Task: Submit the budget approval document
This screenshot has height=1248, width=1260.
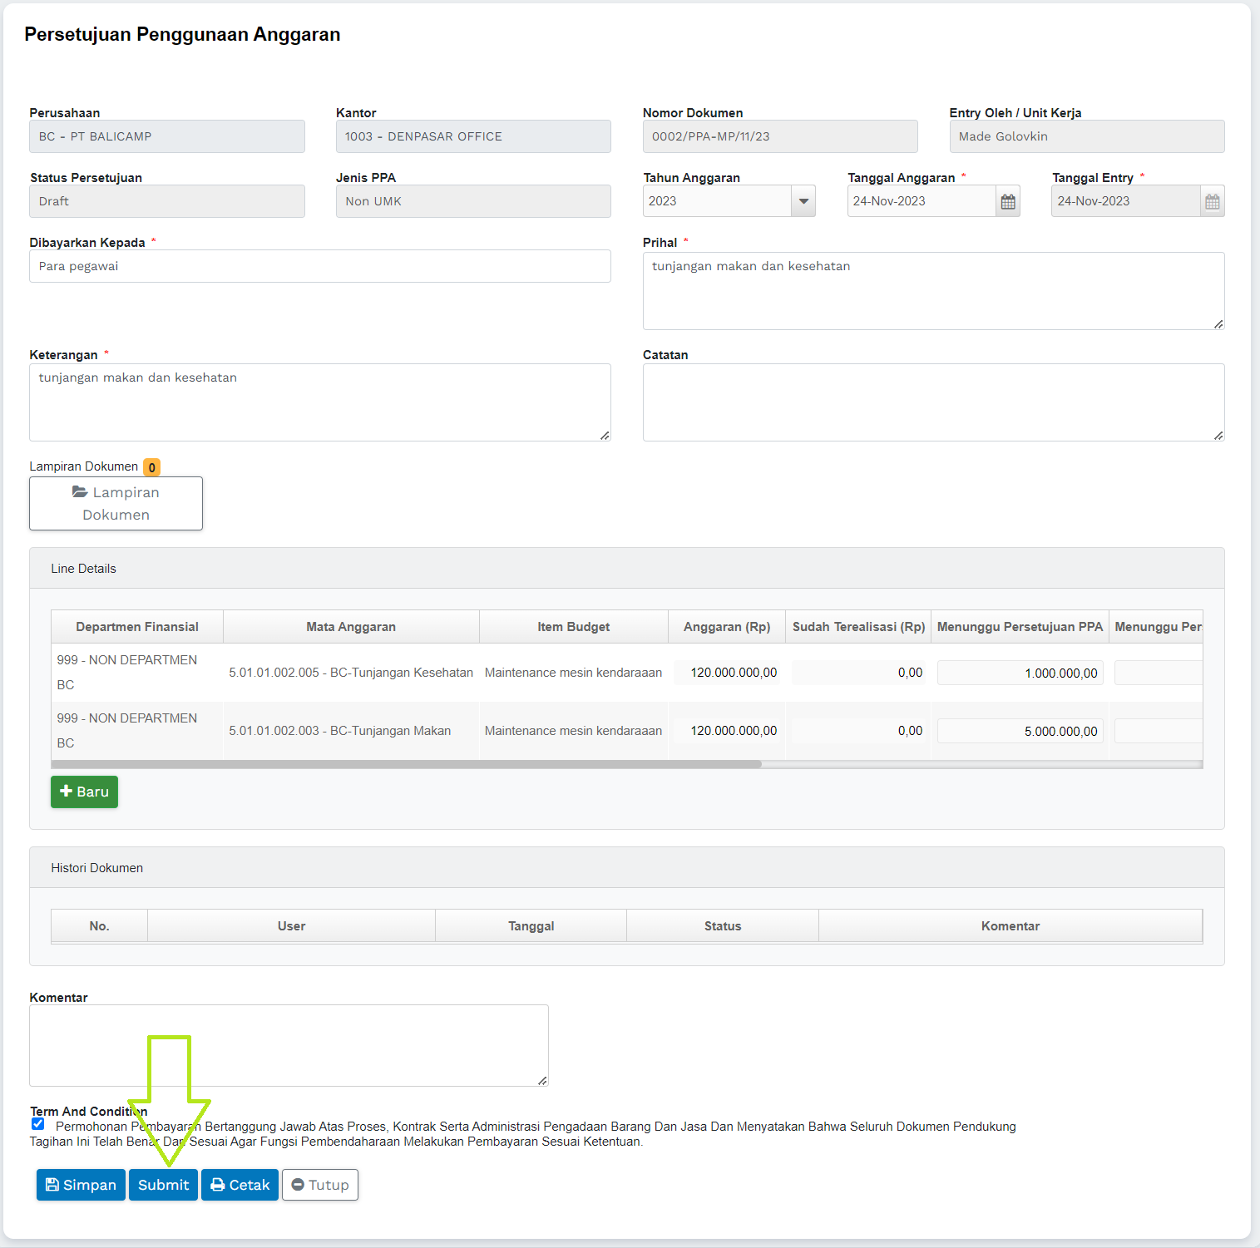Action: click(163, 1185)
